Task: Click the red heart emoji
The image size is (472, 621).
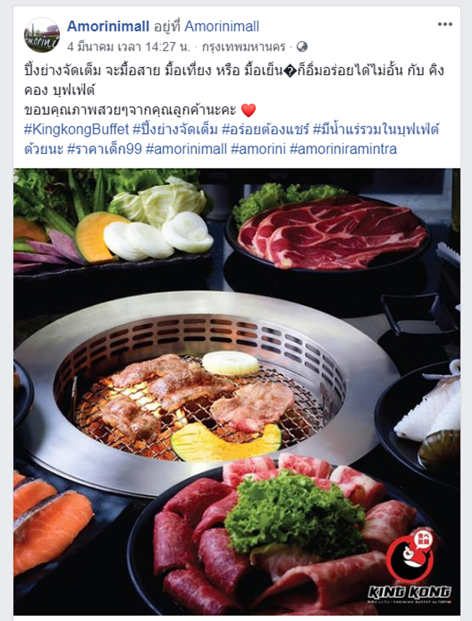Action: pyautogui.click(x=249, y=110)
